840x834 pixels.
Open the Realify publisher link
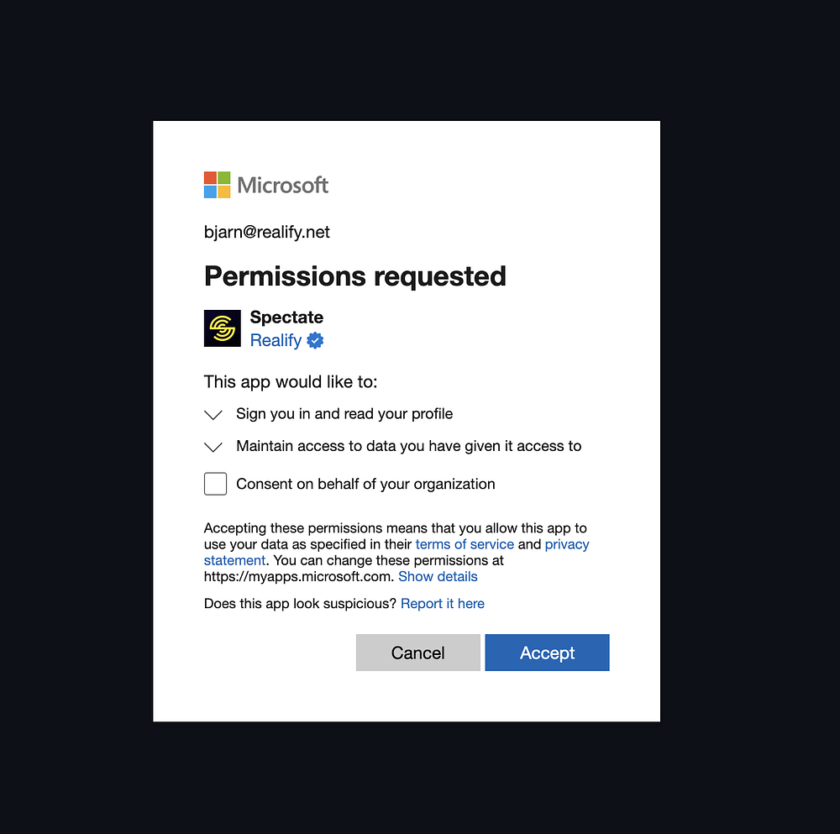tap(276, 340)
